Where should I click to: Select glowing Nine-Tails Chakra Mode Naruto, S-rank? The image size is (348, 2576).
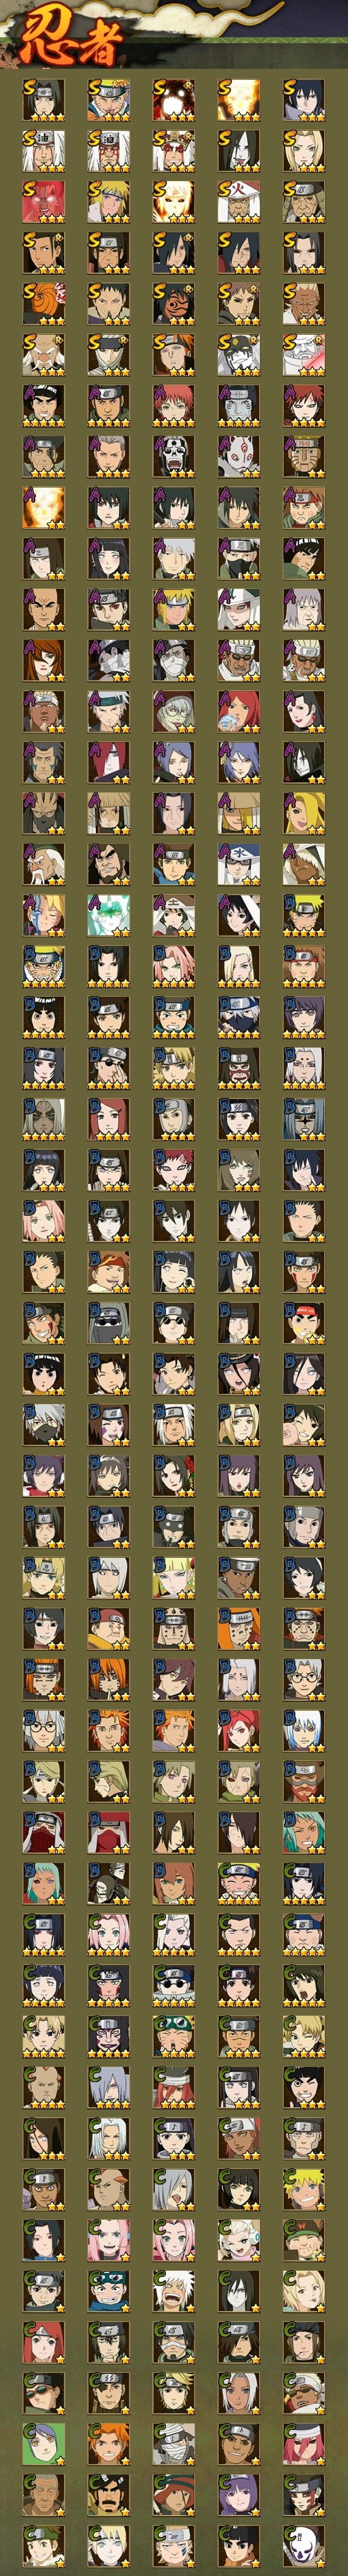click(238, 100)
